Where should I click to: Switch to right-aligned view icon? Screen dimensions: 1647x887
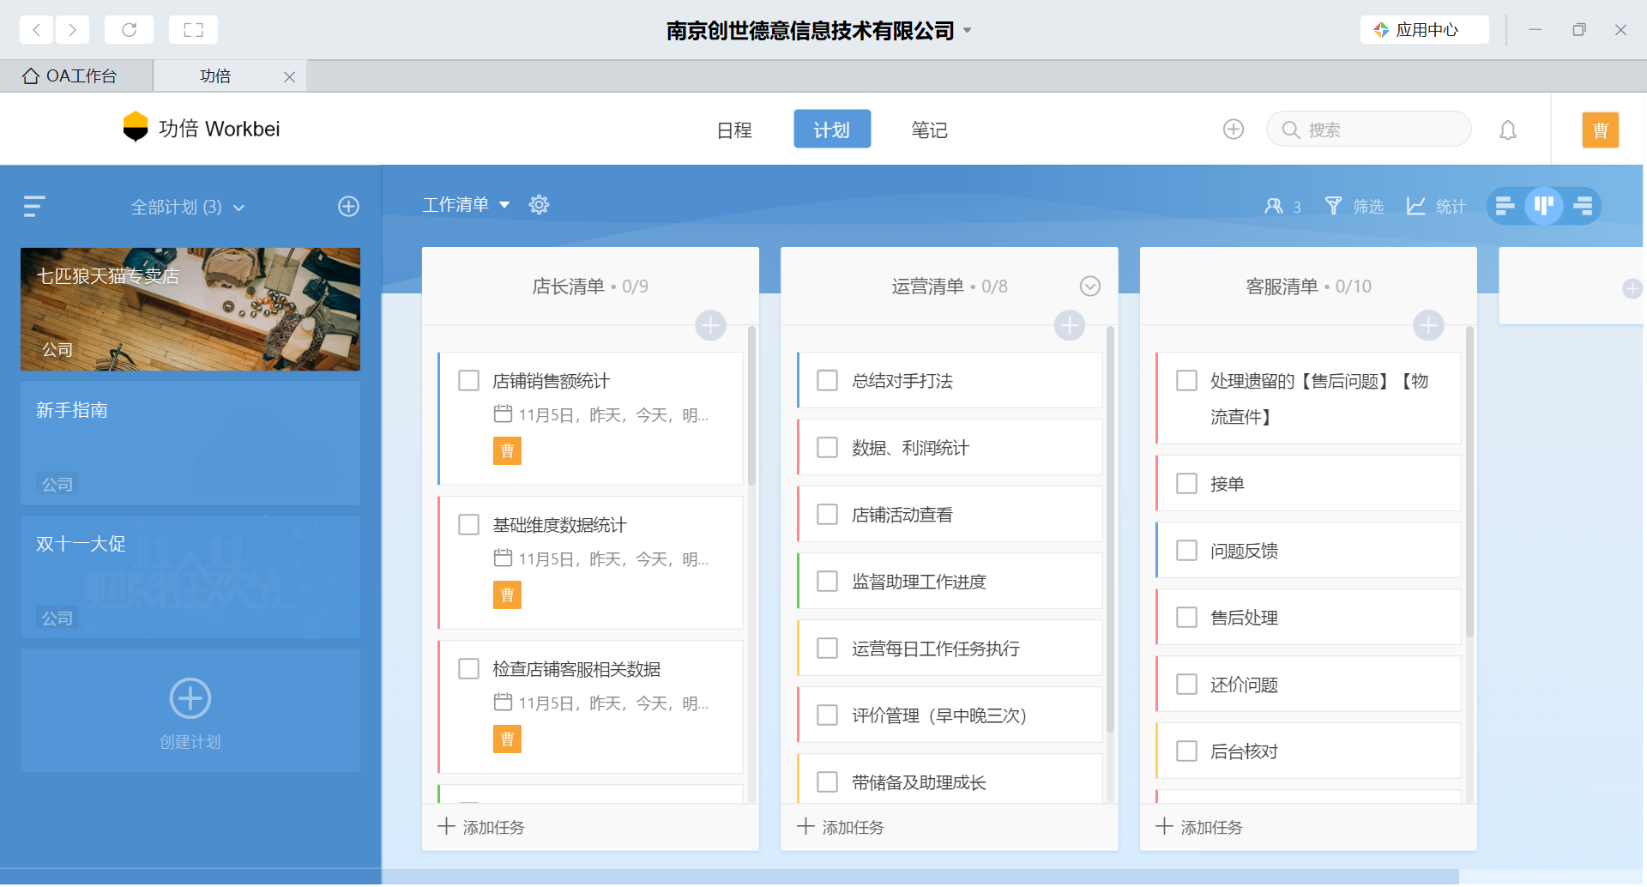[1583, 206]
